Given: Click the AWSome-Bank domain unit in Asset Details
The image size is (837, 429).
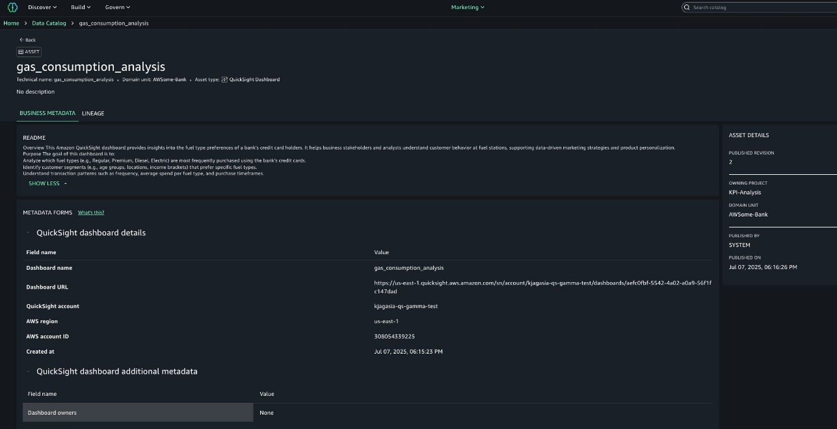Looking at the screenshot, I should (748, 214).
